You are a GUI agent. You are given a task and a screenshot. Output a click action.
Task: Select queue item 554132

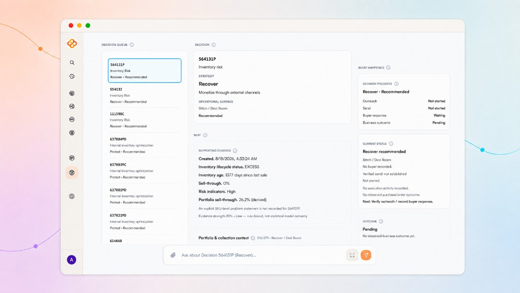point(145,95)
